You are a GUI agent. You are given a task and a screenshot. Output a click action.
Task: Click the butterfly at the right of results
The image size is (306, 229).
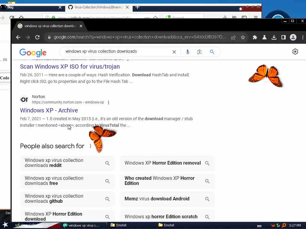pos(266,76)
